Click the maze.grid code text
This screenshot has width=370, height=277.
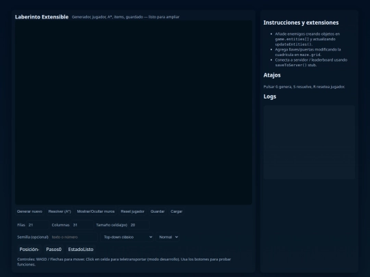[310, 55]
